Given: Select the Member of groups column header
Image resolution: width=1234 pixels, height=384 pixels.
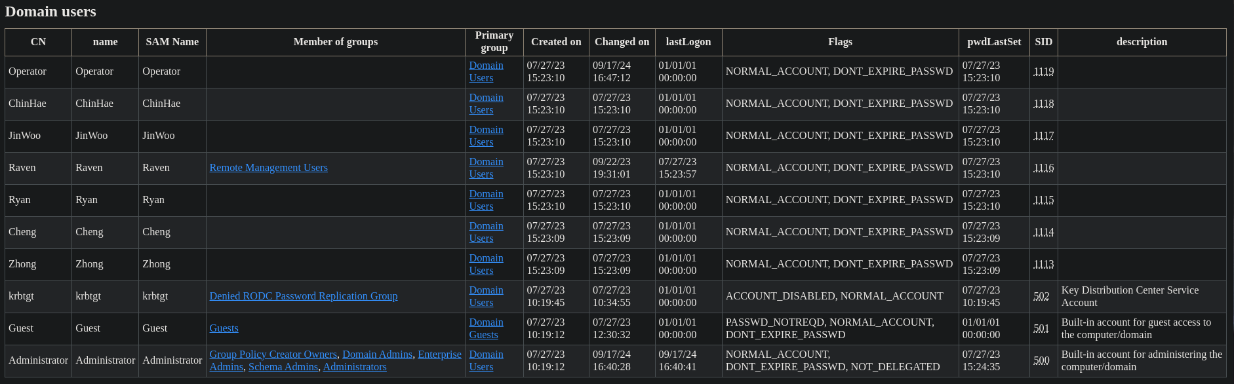Looking at the screenshot, I should pyautogui.click(x=336, y=42).
